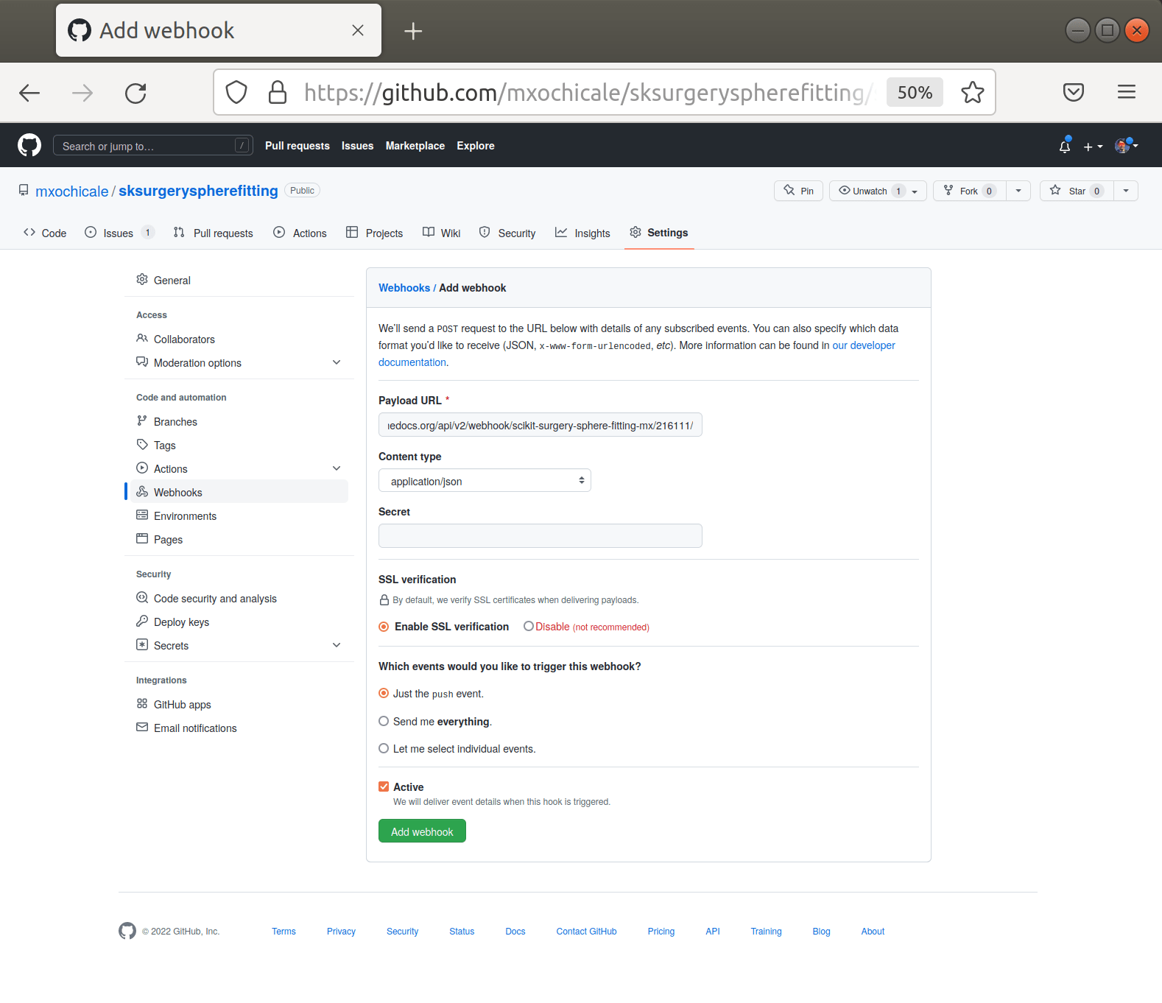Open Environments settings
Viewport: 1162px width, 1003px height.
[x=239, y=515]
